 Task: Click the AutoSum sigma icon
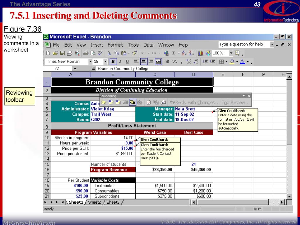point(173,53)
